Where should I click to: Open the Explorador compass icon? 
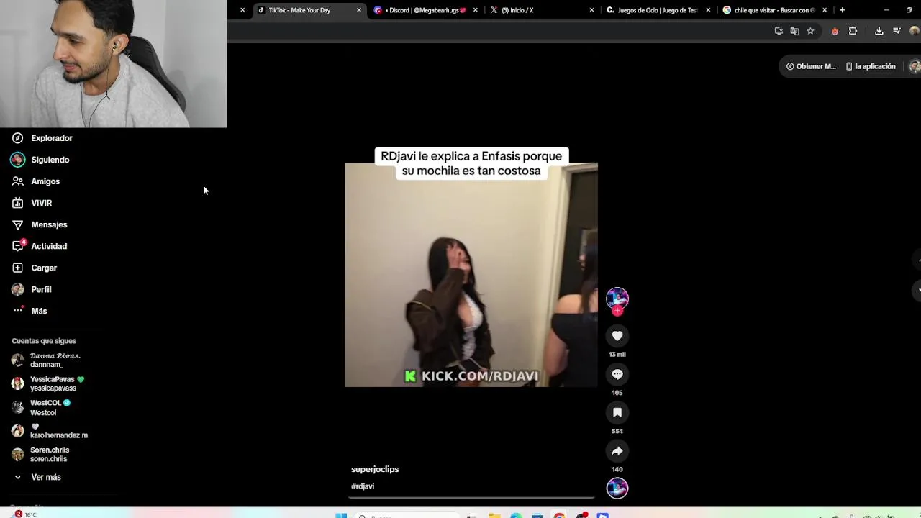pyautogui.click(x=17, y=138)
